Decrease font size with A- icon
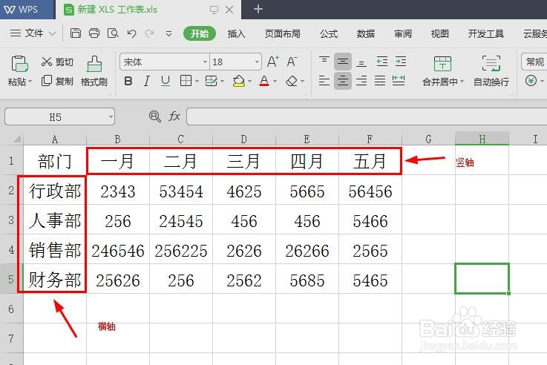The image size is (547, 365). coord(292,62)
